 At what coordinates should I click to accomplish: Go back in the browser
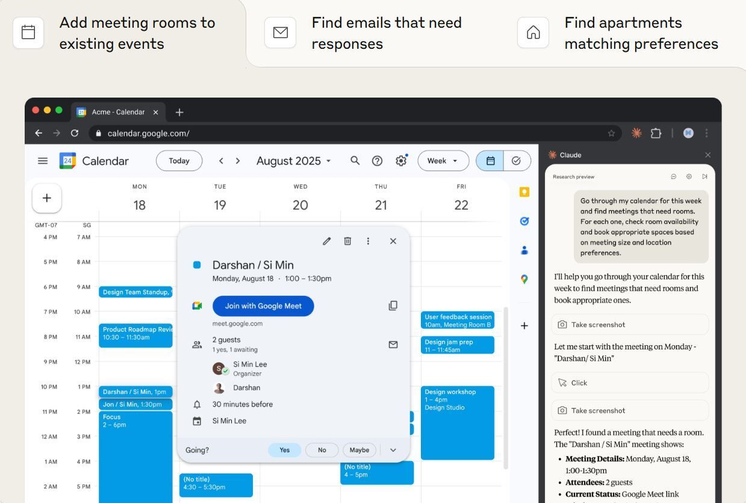coord(39,133)
